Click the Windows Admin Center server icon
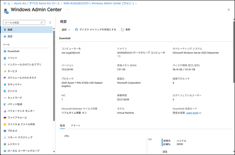235x155 pixels. coord(6,11)
